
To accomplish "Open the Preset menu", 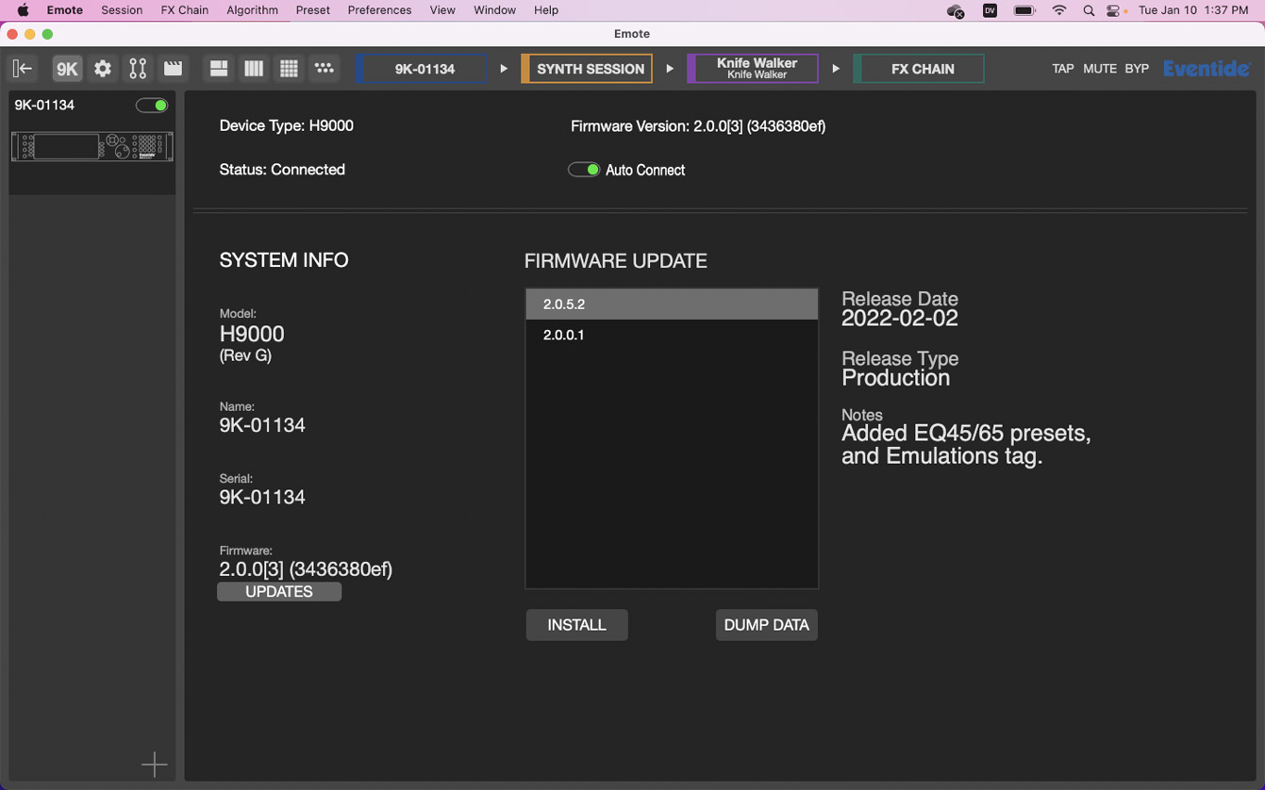I will [x=312, y=10].
